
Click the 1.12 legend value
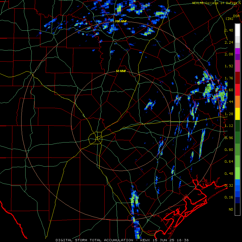[229, 126]
